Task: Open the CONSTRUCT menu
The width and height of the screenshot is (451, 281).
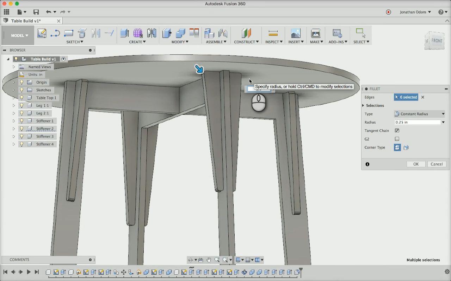Action: pos(246,42)
